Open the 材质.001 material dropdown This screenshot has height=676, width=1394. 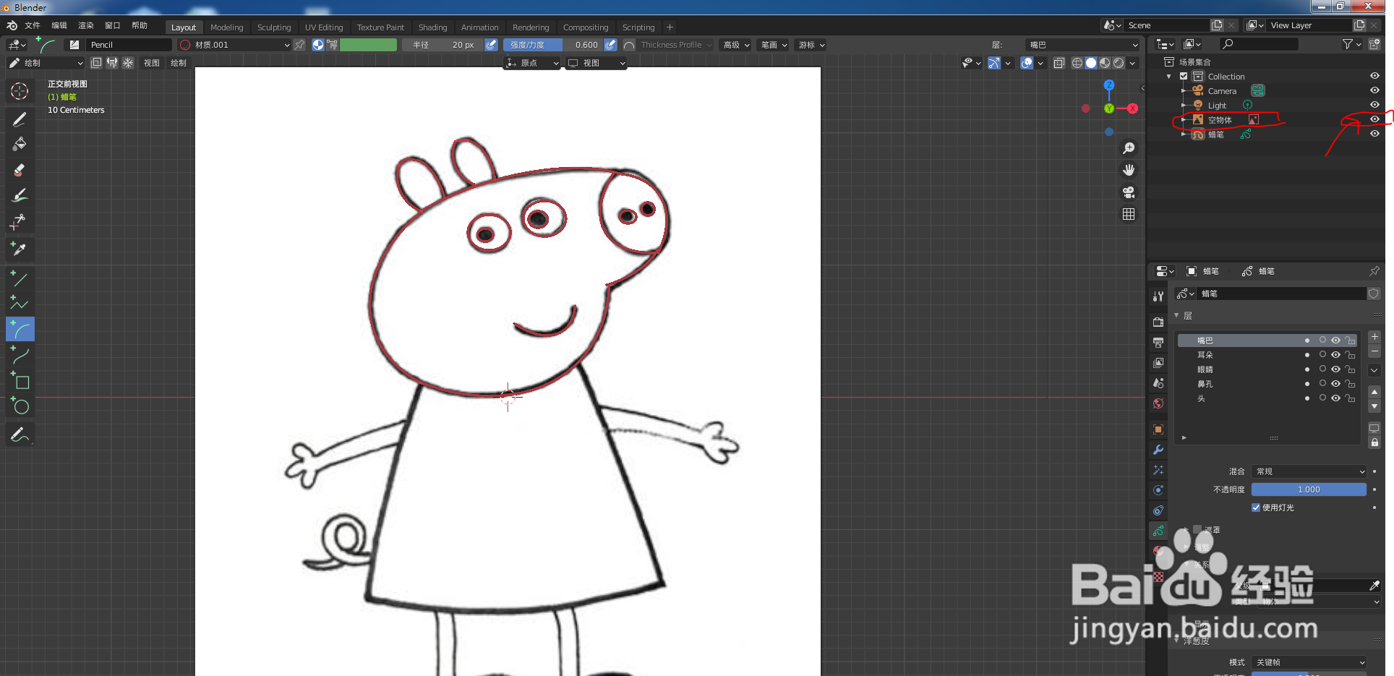click(235, 45)
